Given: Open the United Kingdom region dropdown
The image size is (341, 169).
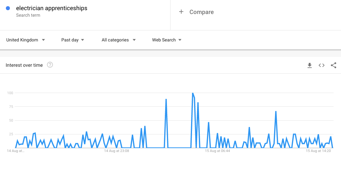Looking at the screenshot, I should coord(26,40).
